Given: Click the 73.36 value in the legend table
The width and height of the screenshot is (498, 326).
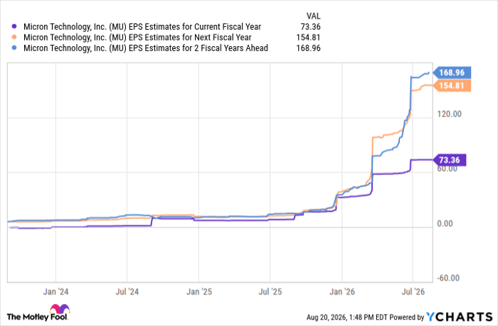Looking at the screenshot, I should click(310, 27).
